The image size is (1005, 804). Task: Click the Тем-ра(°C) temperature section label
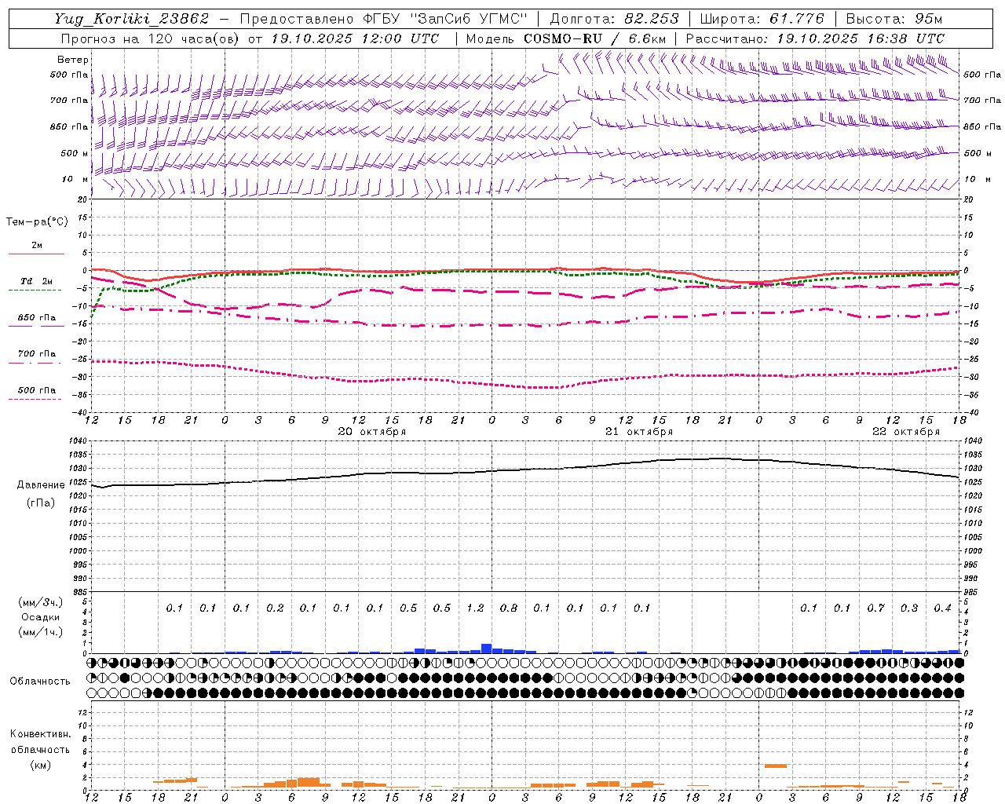coord(37,222)
